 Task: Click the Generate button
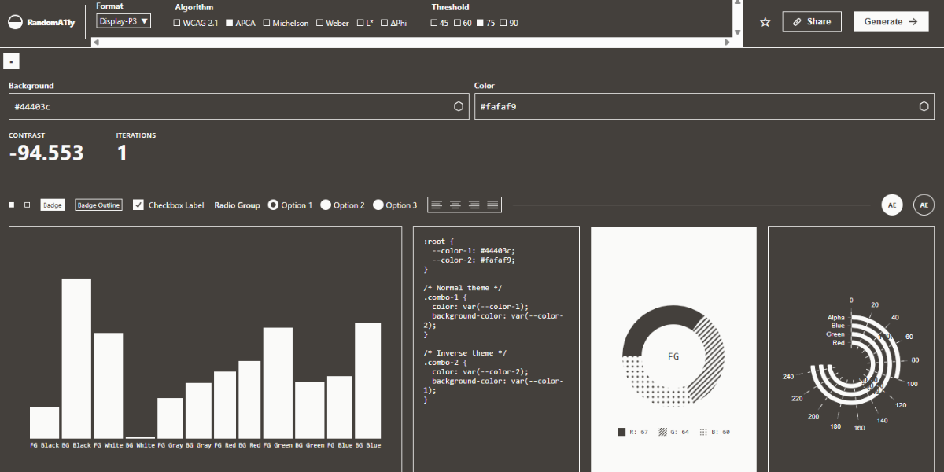[891, 22]
